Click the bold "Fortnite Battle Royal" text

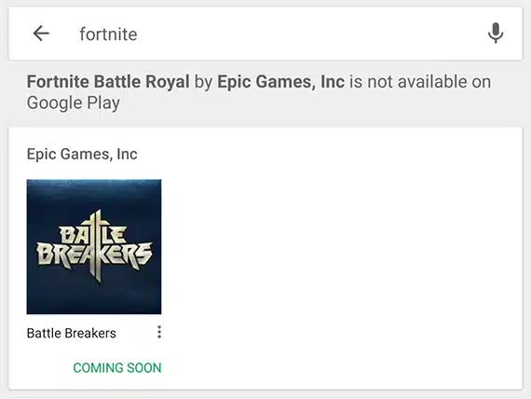[108, 82]
